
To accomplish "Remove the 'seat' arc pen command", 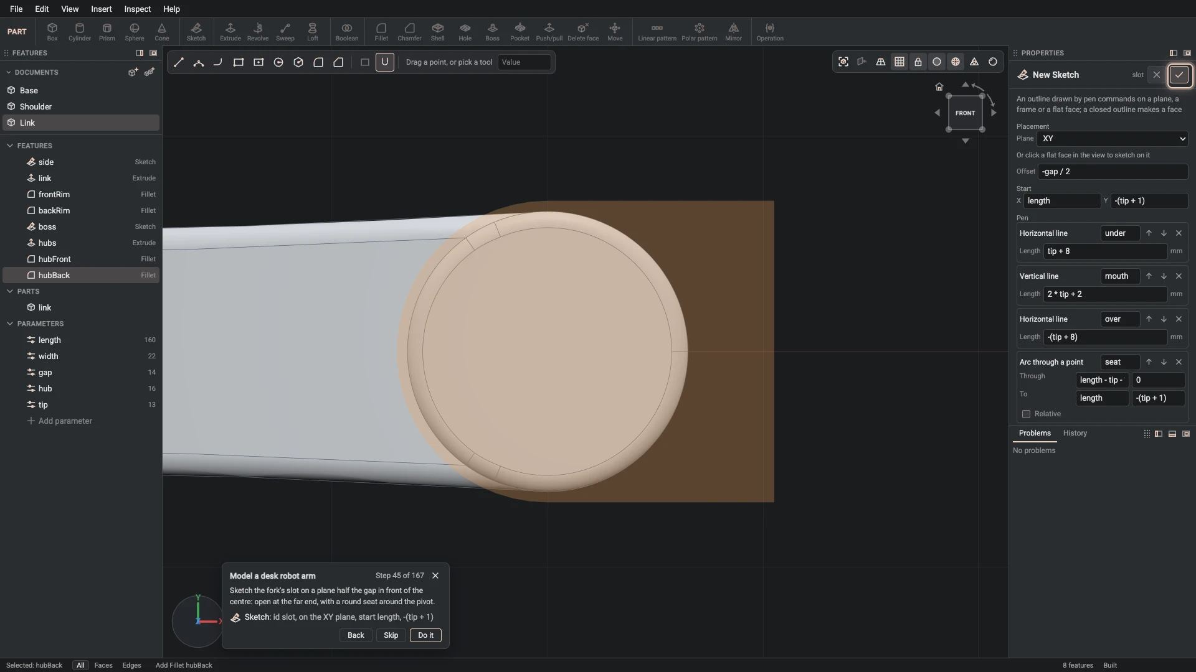I will [x=1179, y=362].
